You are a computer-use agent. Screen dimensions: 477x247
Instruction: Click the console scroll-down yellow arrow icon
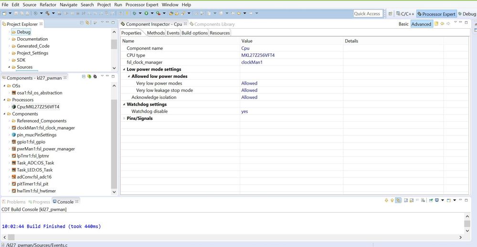tap(386, 200)
